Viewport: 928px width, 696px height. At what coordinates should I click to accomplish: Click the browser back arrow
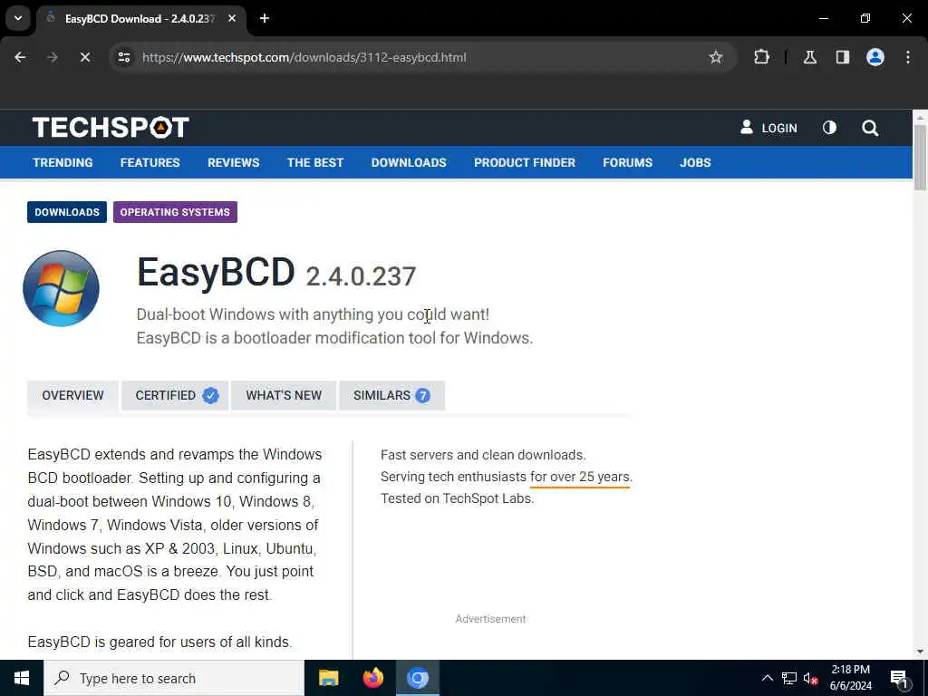20,57
